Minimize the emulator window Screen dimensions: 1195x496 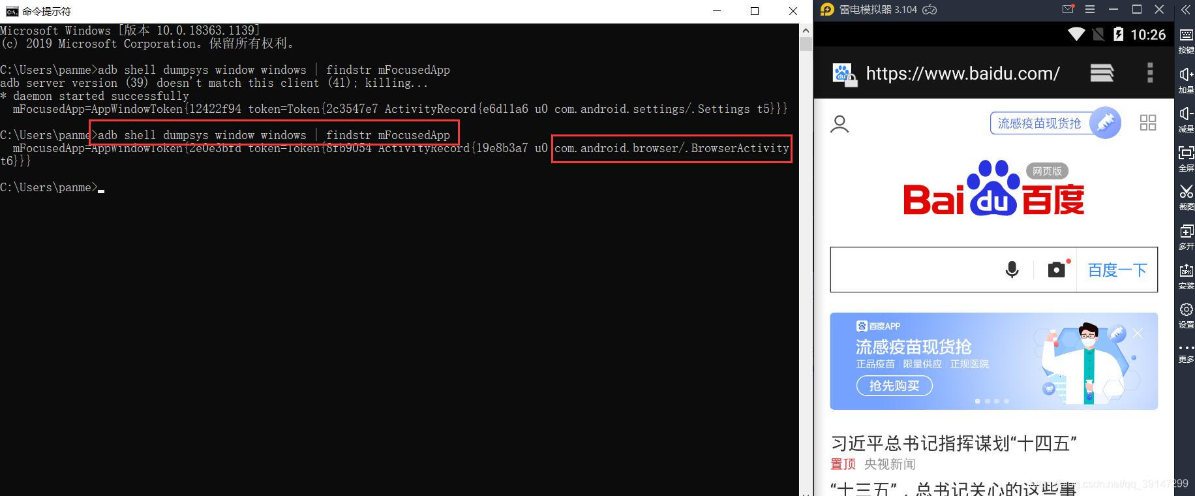tap(1113, 9)
